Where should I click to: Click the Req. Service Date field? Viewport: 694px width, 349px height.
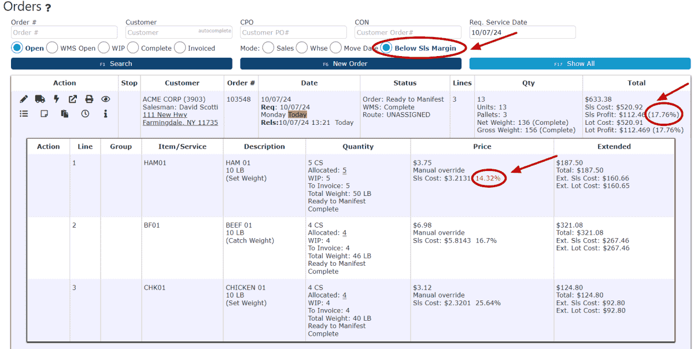tap(522, 32)
